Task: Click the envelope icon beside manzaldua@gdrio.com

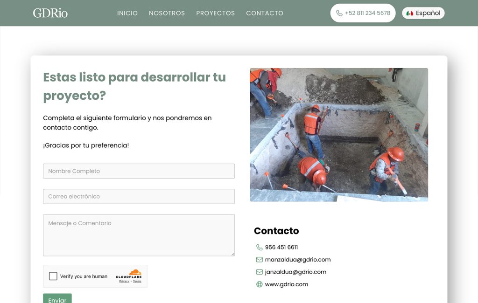Action: pyautogui.click(x=259, y=260)
